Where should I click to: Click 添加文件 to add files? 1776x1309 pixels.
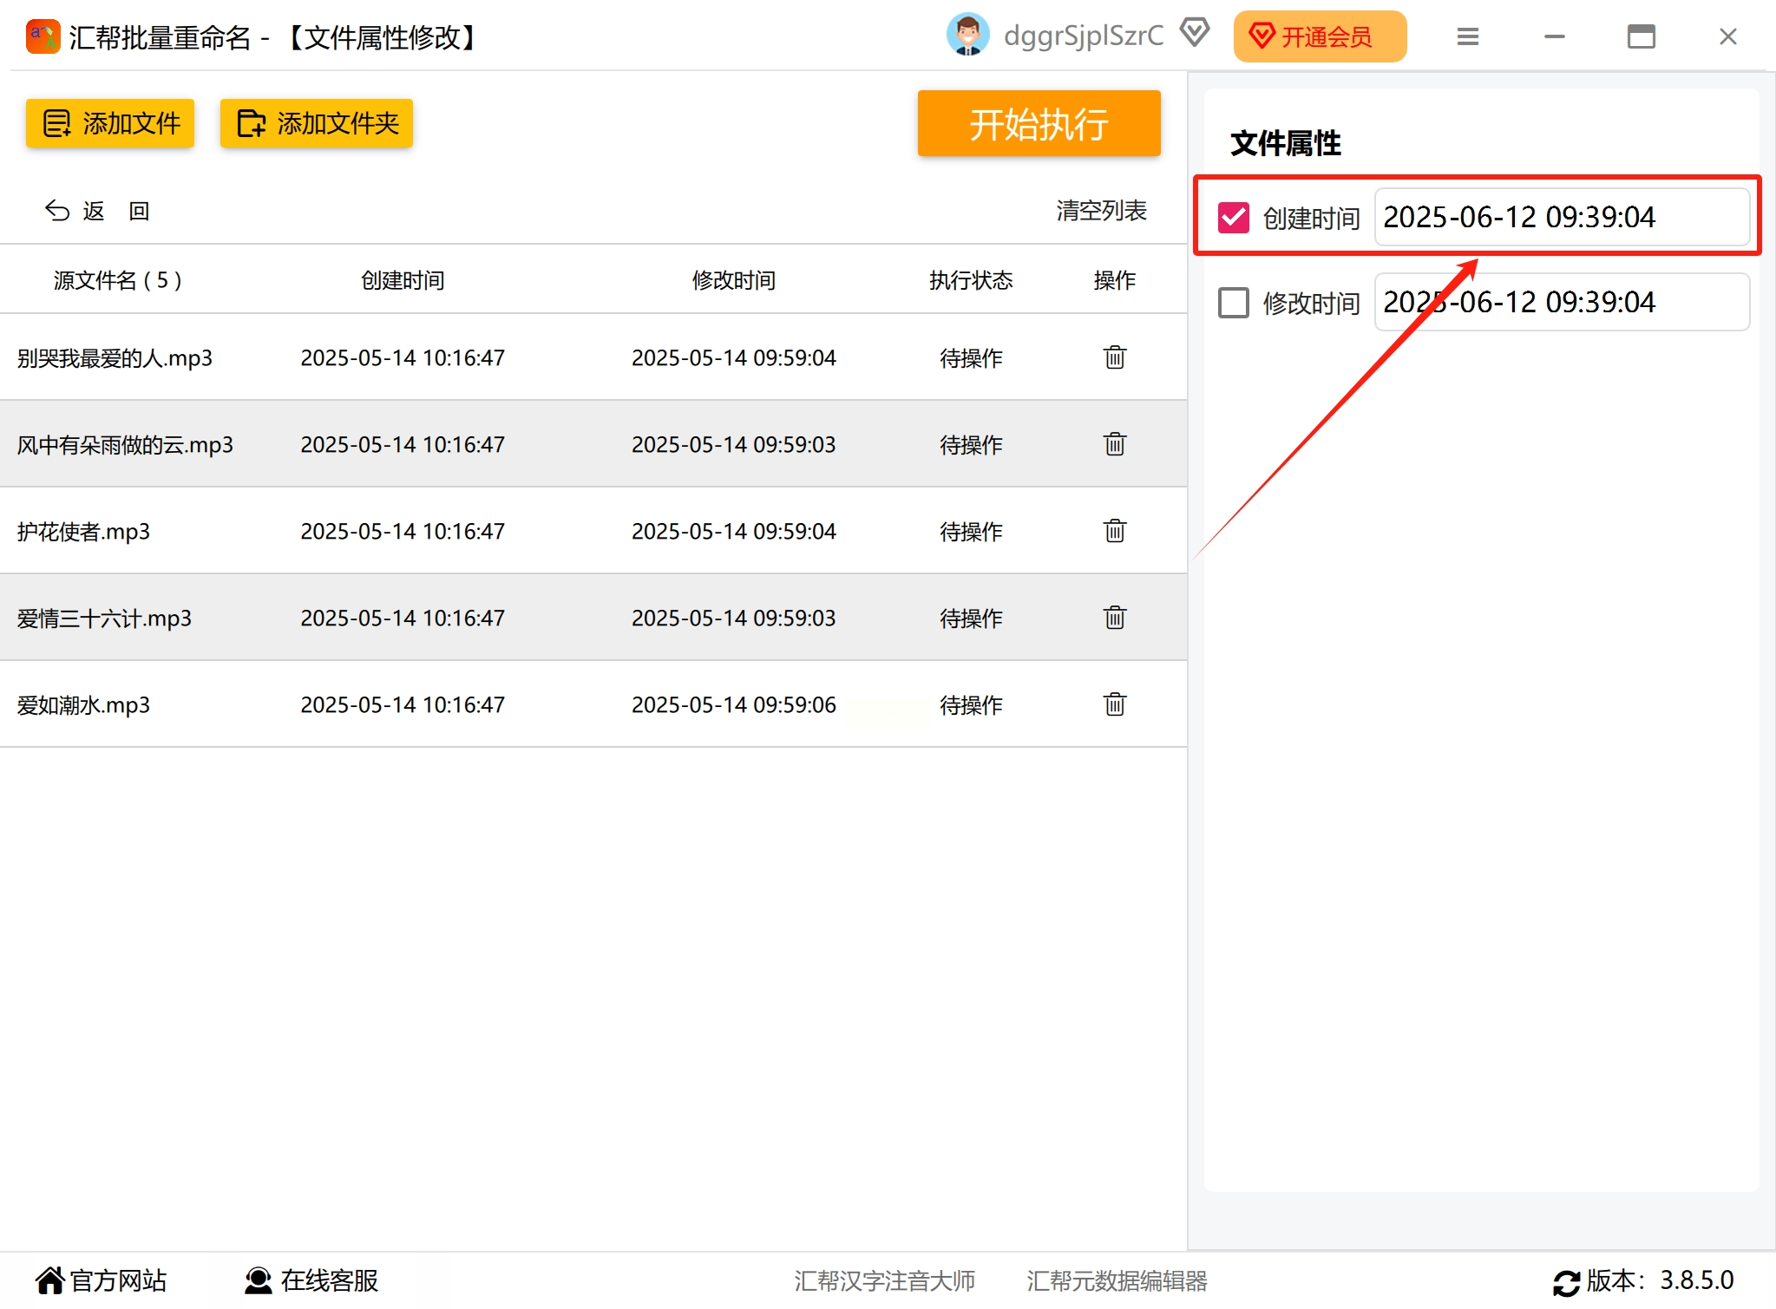pyautogui.click(x=110, y=123)
